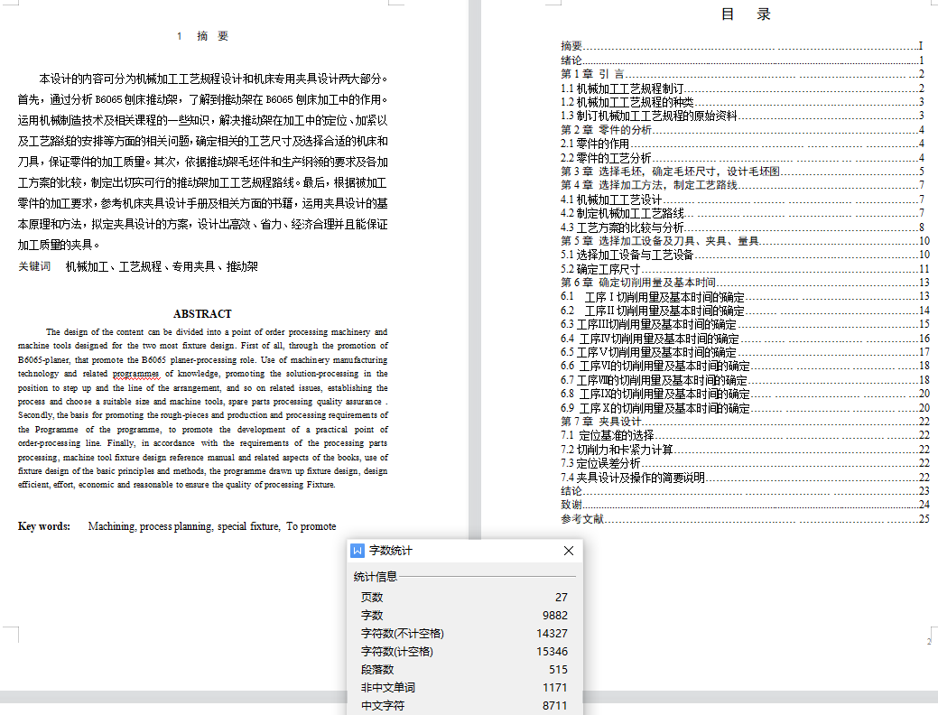The image size is (938, 715).
Task: Click the value 8711 in statistics
Action: (x=554, y=705)
